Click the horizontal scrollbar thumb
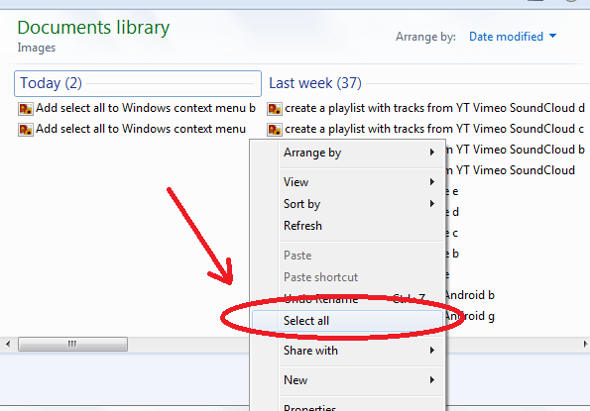590x411 pixels. point(73,344)
